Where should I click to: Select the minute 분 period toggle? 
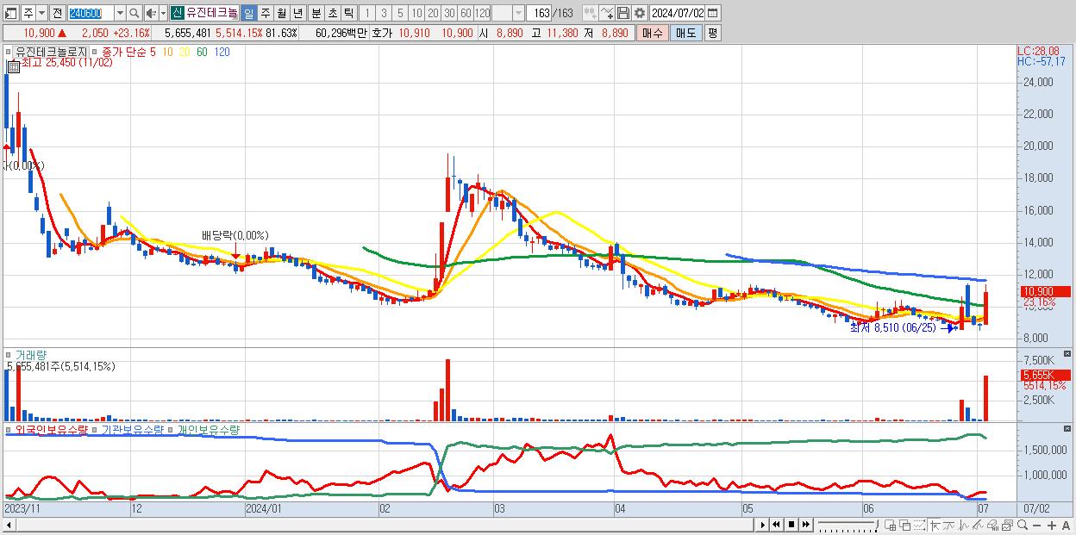tap(316, 13)
